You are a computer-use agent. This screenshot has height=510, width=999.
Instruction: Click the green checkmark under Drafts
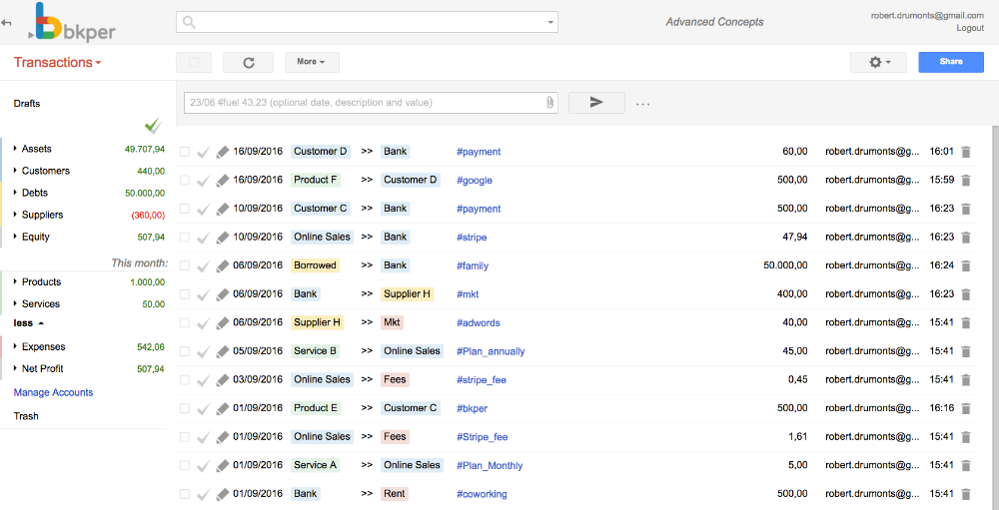pyautogui.click(x=153, y=126)
